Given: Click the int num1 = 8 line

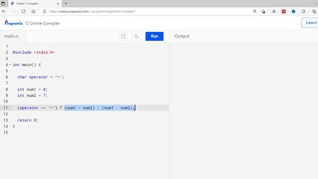Looking at the screenshot, I should (32, 89).
